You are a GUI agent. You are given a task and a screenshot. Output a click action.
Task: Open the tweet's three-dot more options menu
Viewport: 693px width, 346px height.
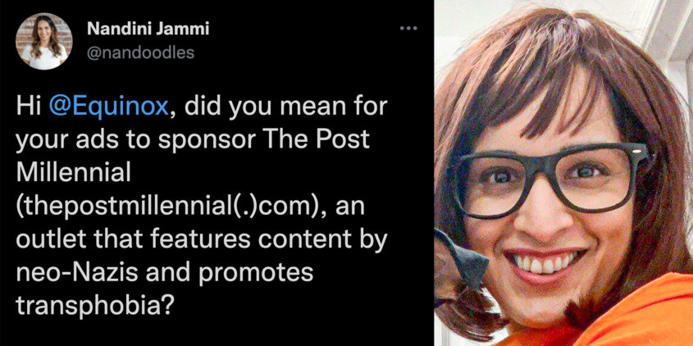pyautogui.click(x=408, y=29)
